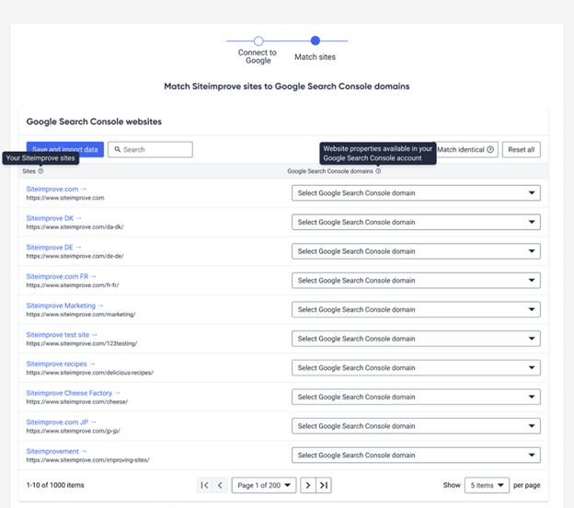Open the Siteimprove.com FR site link

[61, 276]
